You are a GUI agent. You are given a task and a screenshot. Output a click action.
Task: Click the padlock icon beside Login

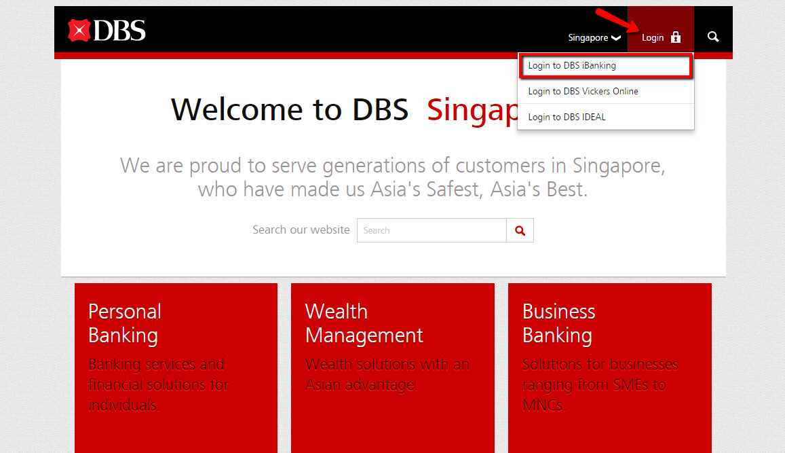pyautogui.click(x=675, y=37)
